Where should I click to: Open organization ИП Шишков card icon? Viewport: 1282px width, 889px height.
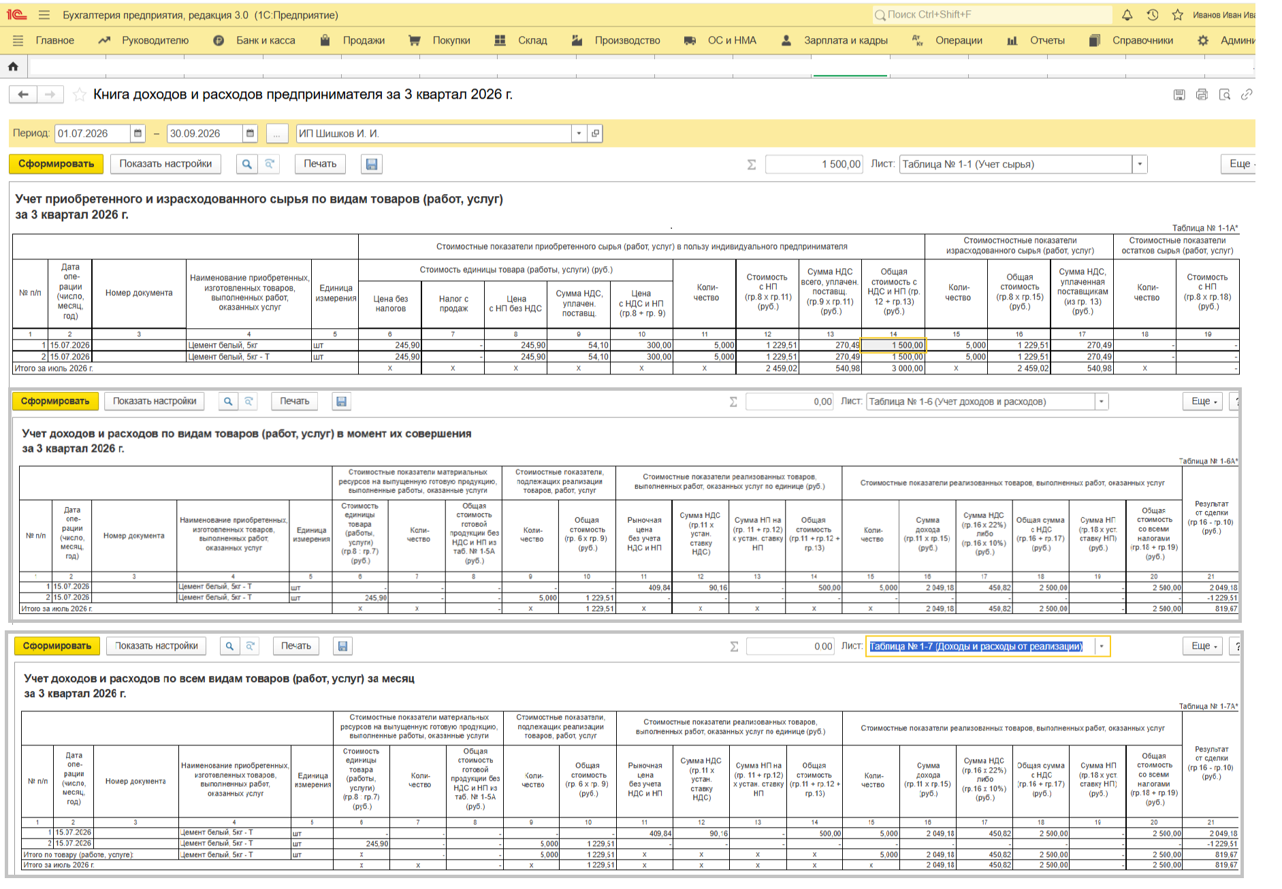click(596, 133)
